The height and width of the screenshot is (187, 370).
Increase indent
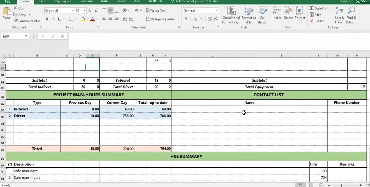click(x=131, y=19)
